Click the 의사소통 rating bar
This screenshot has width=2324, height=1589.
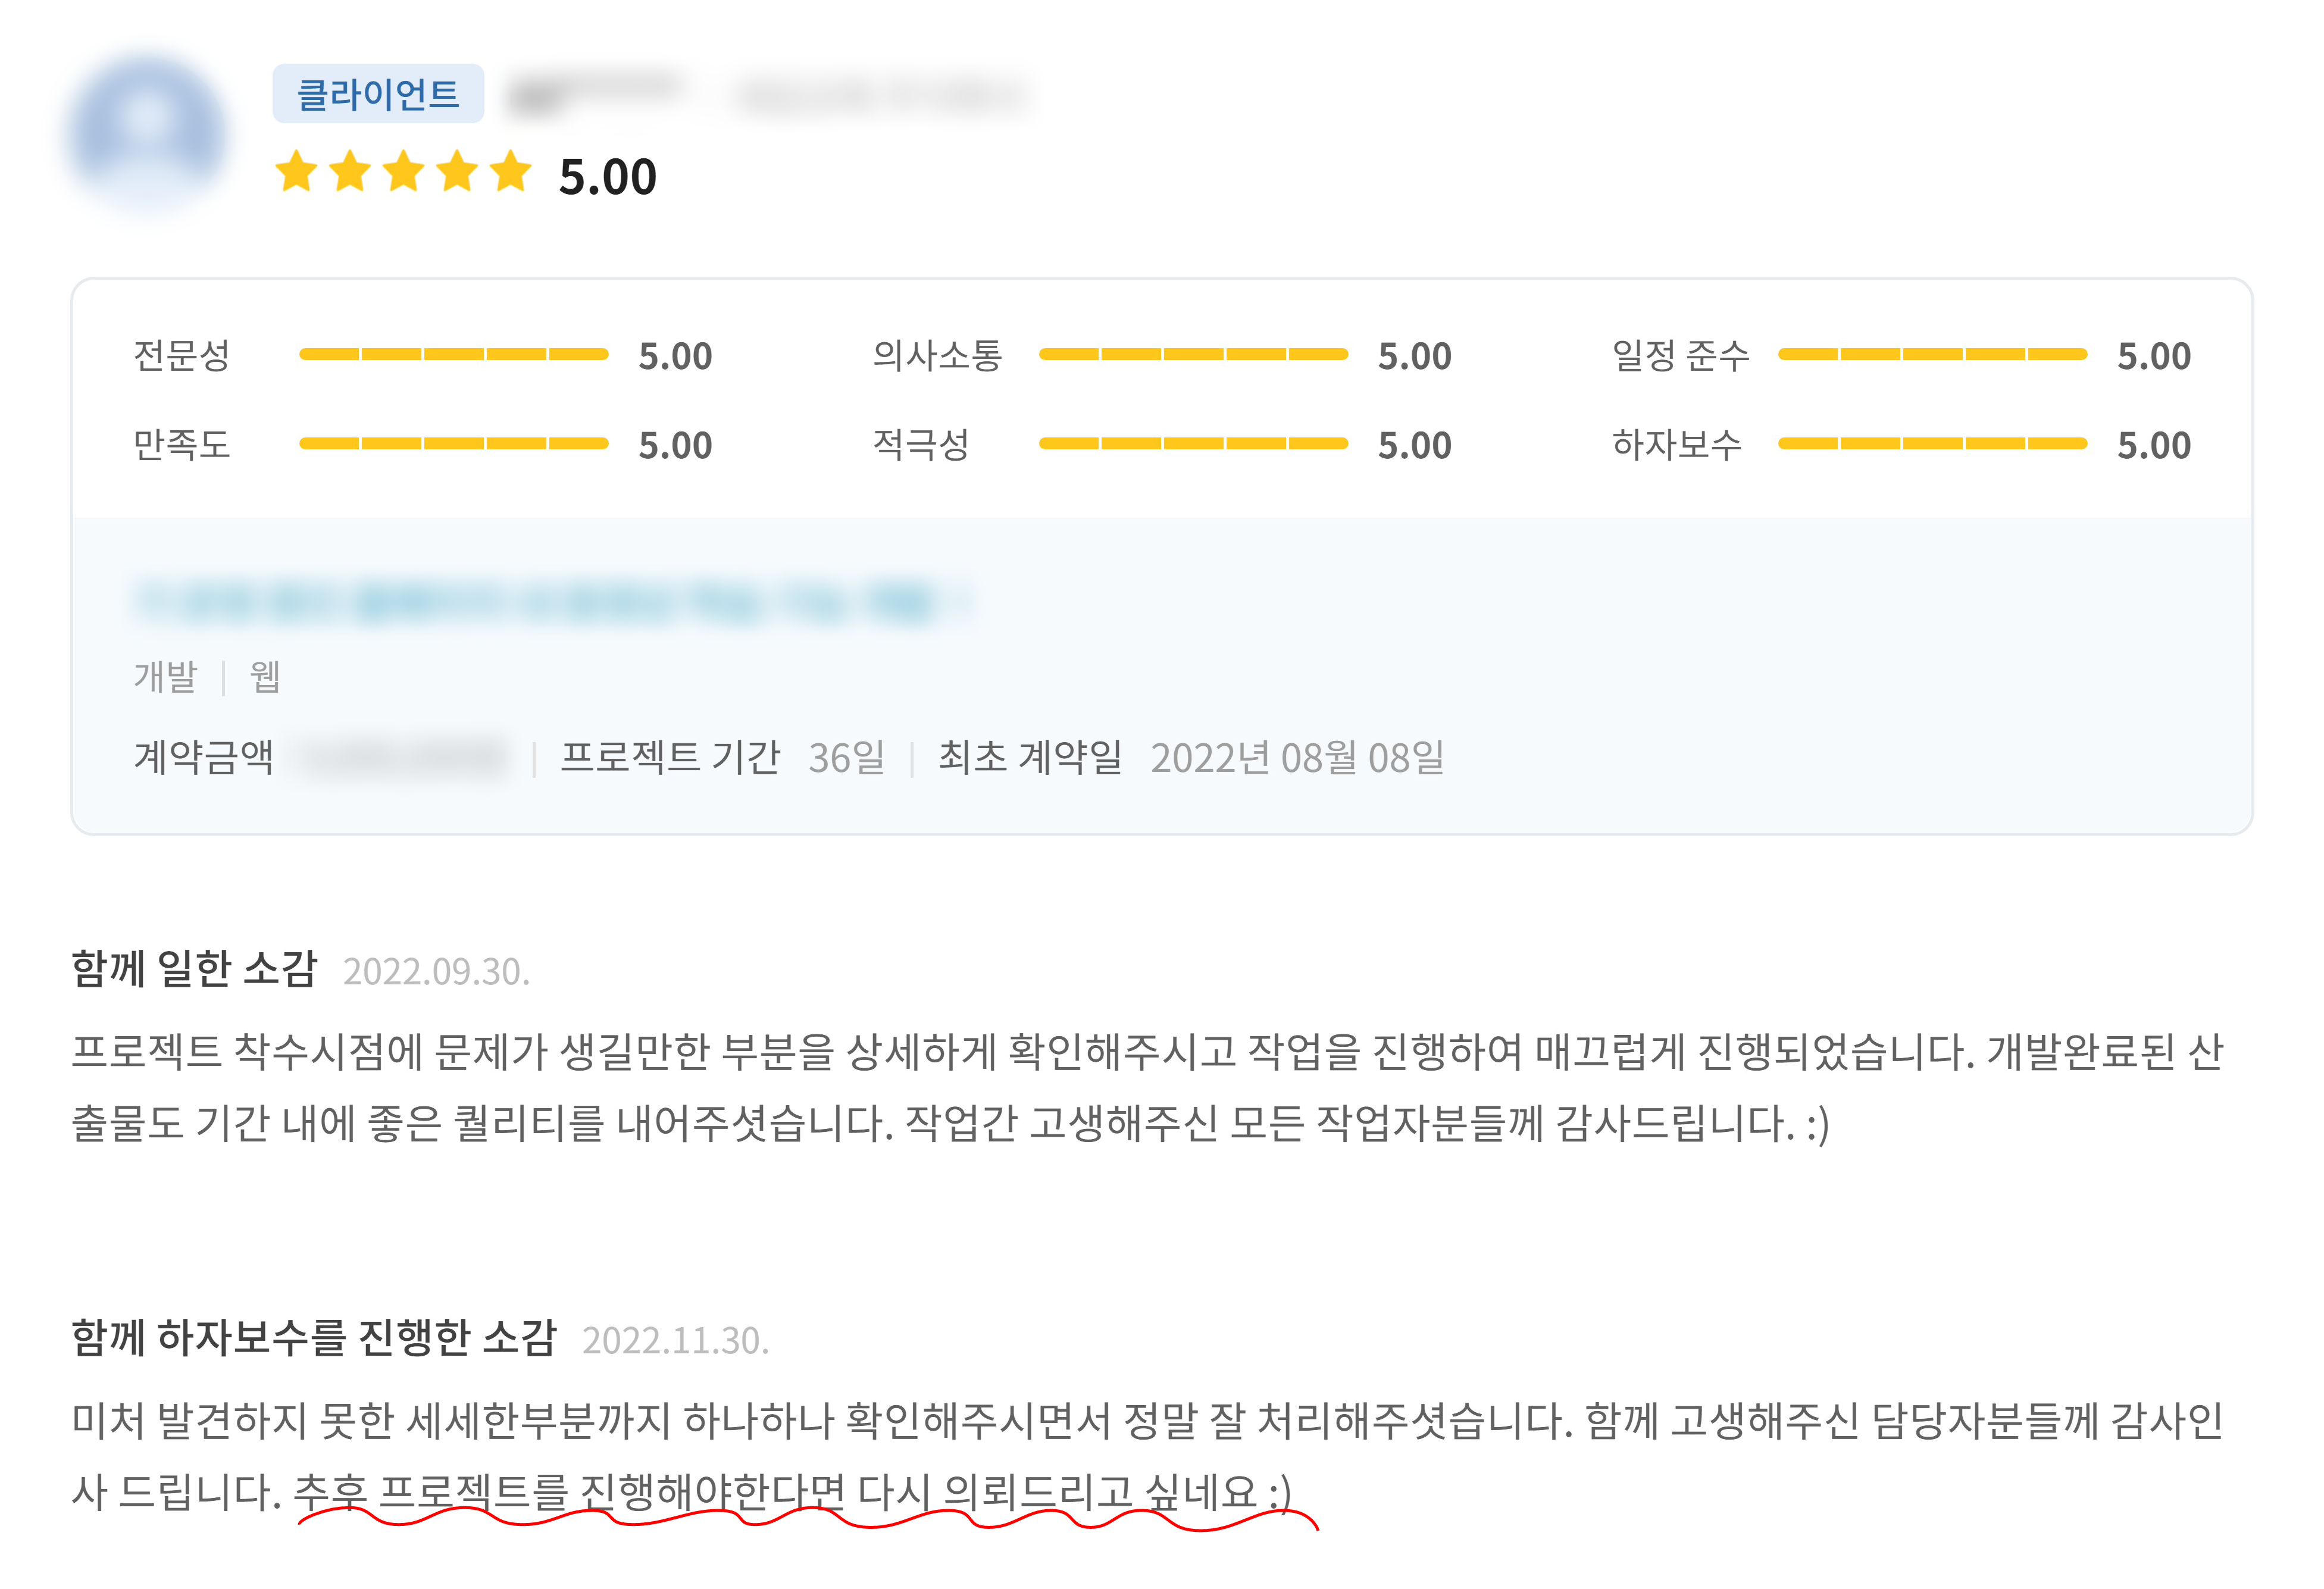tap(1193, 354)
